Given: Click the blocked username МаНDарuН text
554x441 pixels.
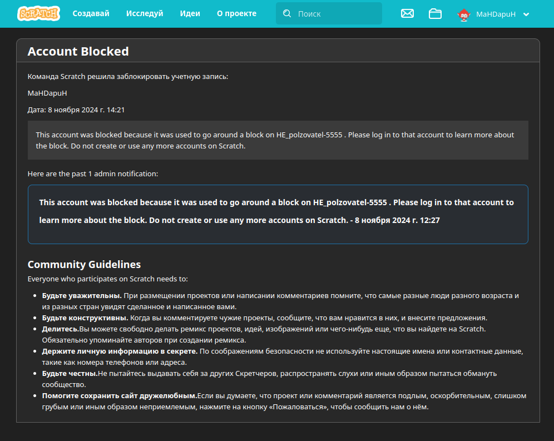Looking at the screenshot, I should (x=47, y=93).
